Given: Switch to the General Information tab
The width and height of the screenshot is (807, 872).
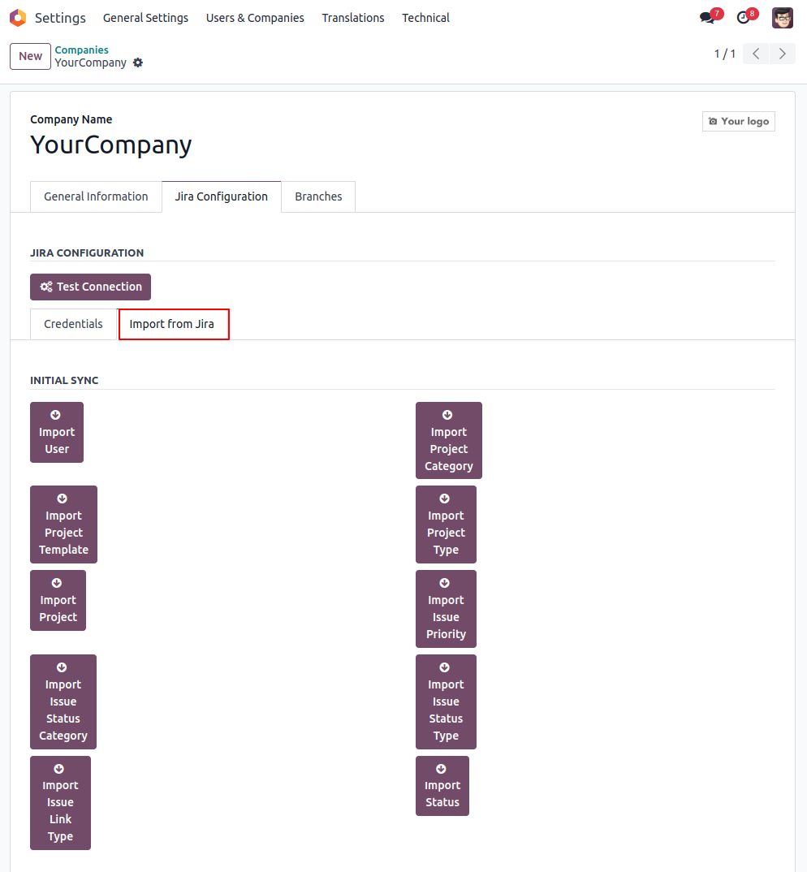Looking at the screenshot, I should 96,196.
